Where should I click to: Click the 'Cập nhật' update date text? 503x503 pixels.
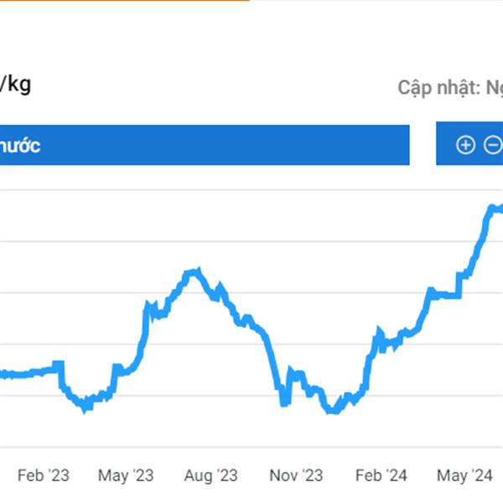pos(450,87)
